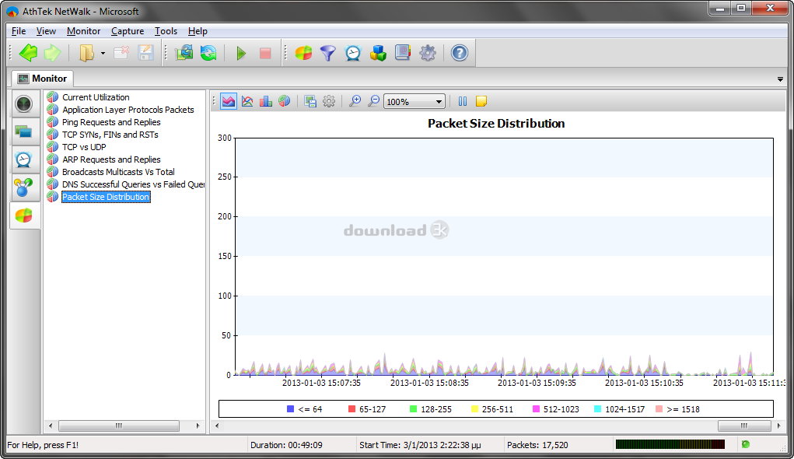Stop capture with the red square button

click(x=265, y=53)
